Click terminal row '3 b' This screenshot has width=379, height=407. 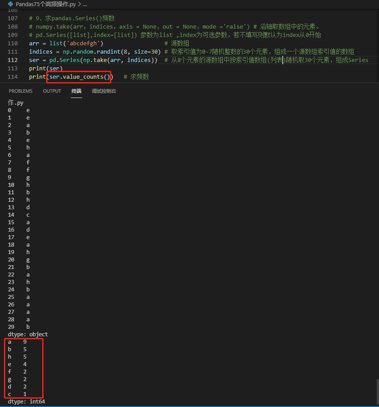click(x=19, y=133)
